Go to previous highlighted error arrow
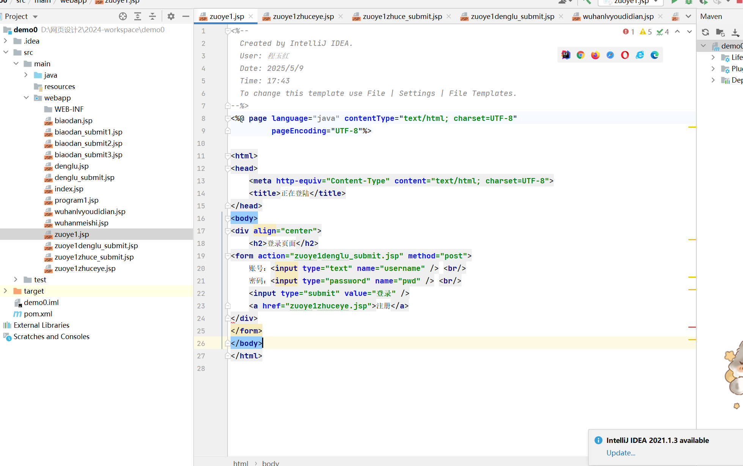This screenshot has height=466, width=743. pyautogui.click(x=677, y=32)
